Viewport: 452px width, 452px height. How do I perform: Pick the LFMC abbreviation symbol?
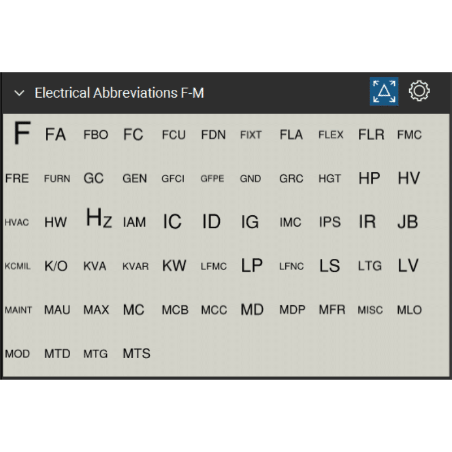(213, 267)
